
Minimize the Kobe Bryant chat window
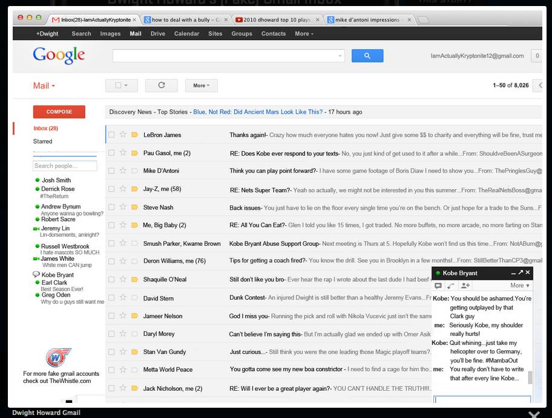[x=514, y=273]
